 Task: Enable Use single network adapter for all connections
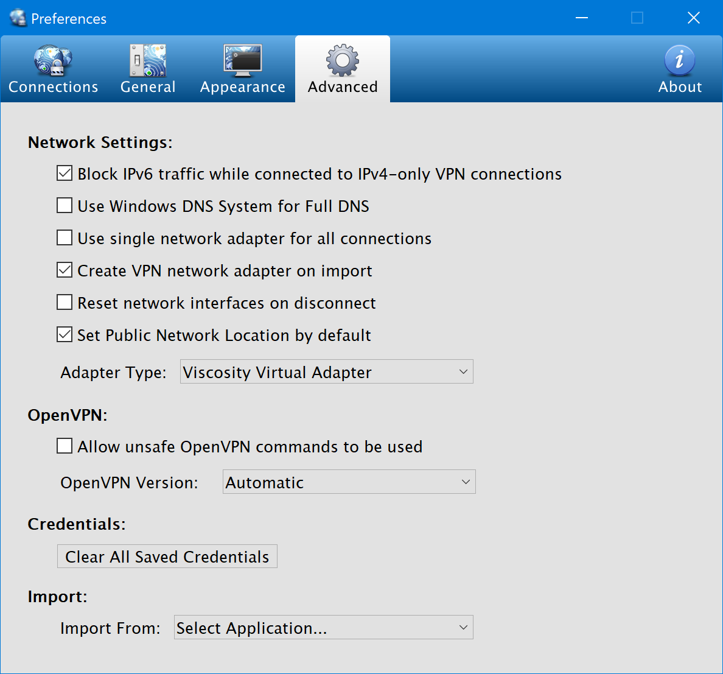click(x=65, y=238)
